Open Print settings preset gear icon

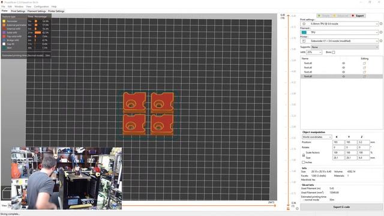click(x=381, y=24)
